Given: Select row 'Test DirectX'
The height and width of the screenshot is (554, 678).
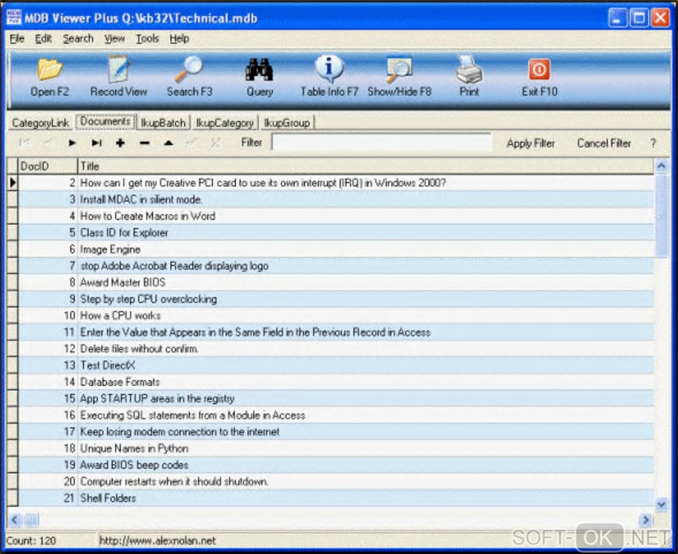Looking at the screenshot, I should [336, 365].
